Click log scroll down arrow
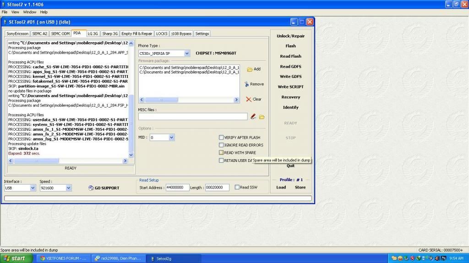This screenshot has width=469, height=263. click(x=131, y=155)
